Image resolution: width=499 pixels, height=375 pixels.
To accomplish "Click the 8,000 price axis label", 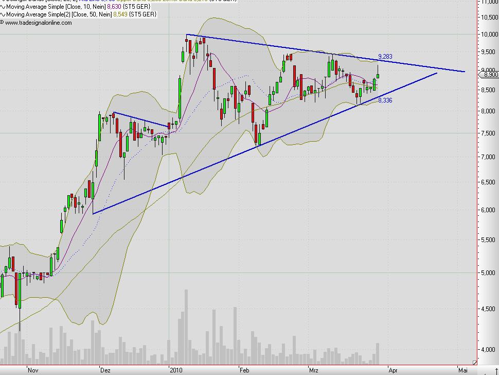I will pyautogui.click(x=489, y=111).
